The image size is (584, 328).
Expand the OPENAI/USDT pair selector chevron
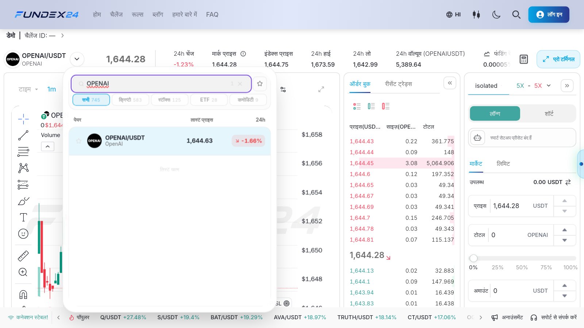(x=77, y=59)
